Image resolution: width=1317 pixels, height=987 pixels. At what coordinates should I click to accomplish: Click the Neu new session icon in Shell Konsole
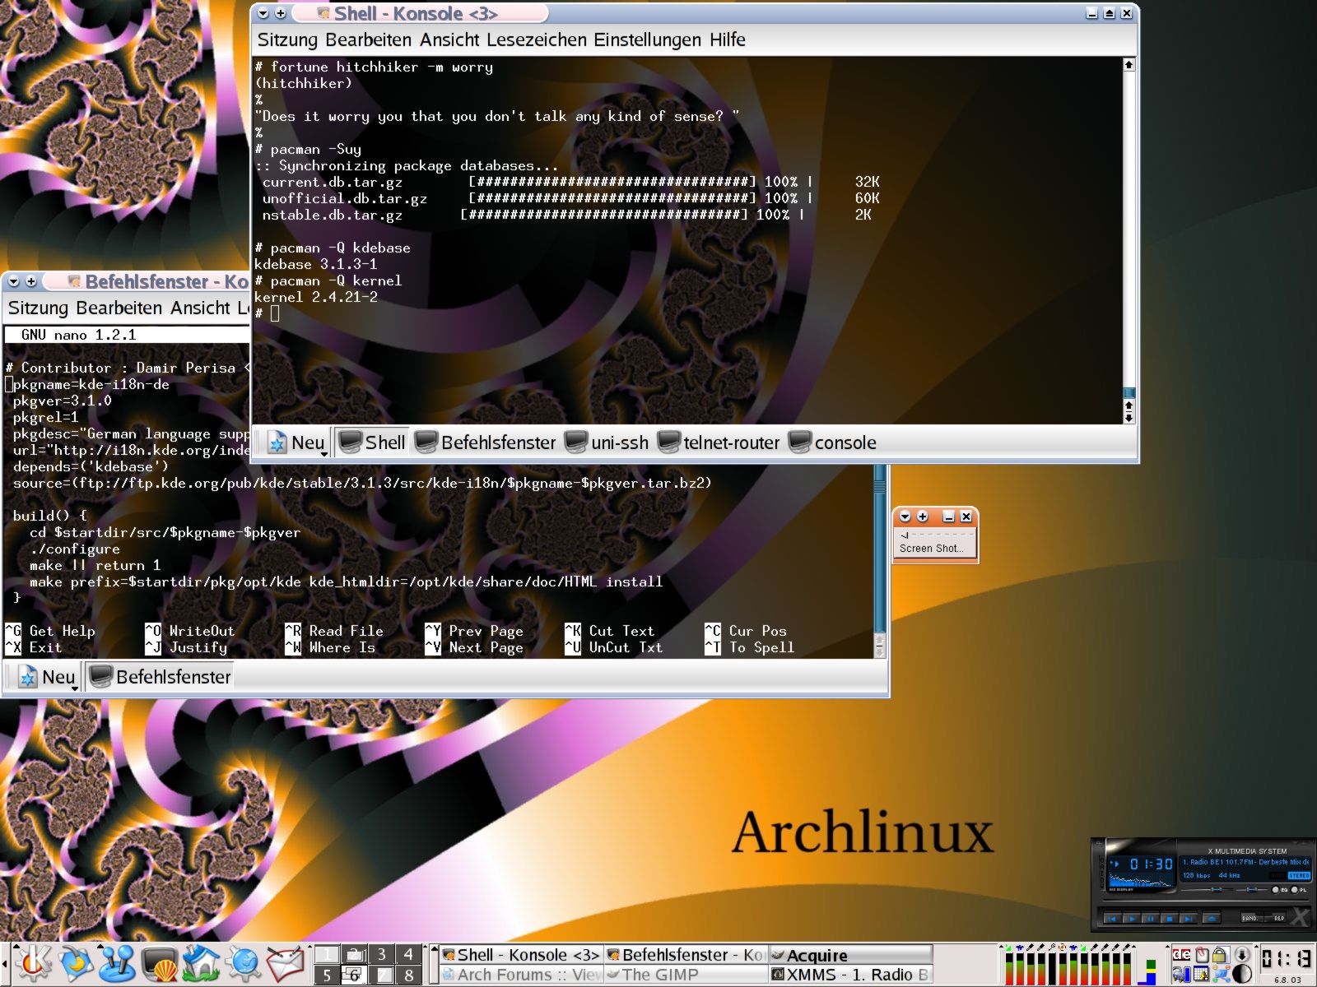277,443
